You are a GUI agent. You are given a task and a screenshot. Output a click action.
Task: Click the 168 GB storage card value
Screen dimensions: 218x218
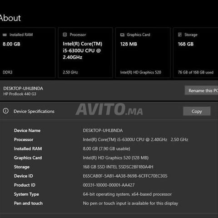pos(186,44)
